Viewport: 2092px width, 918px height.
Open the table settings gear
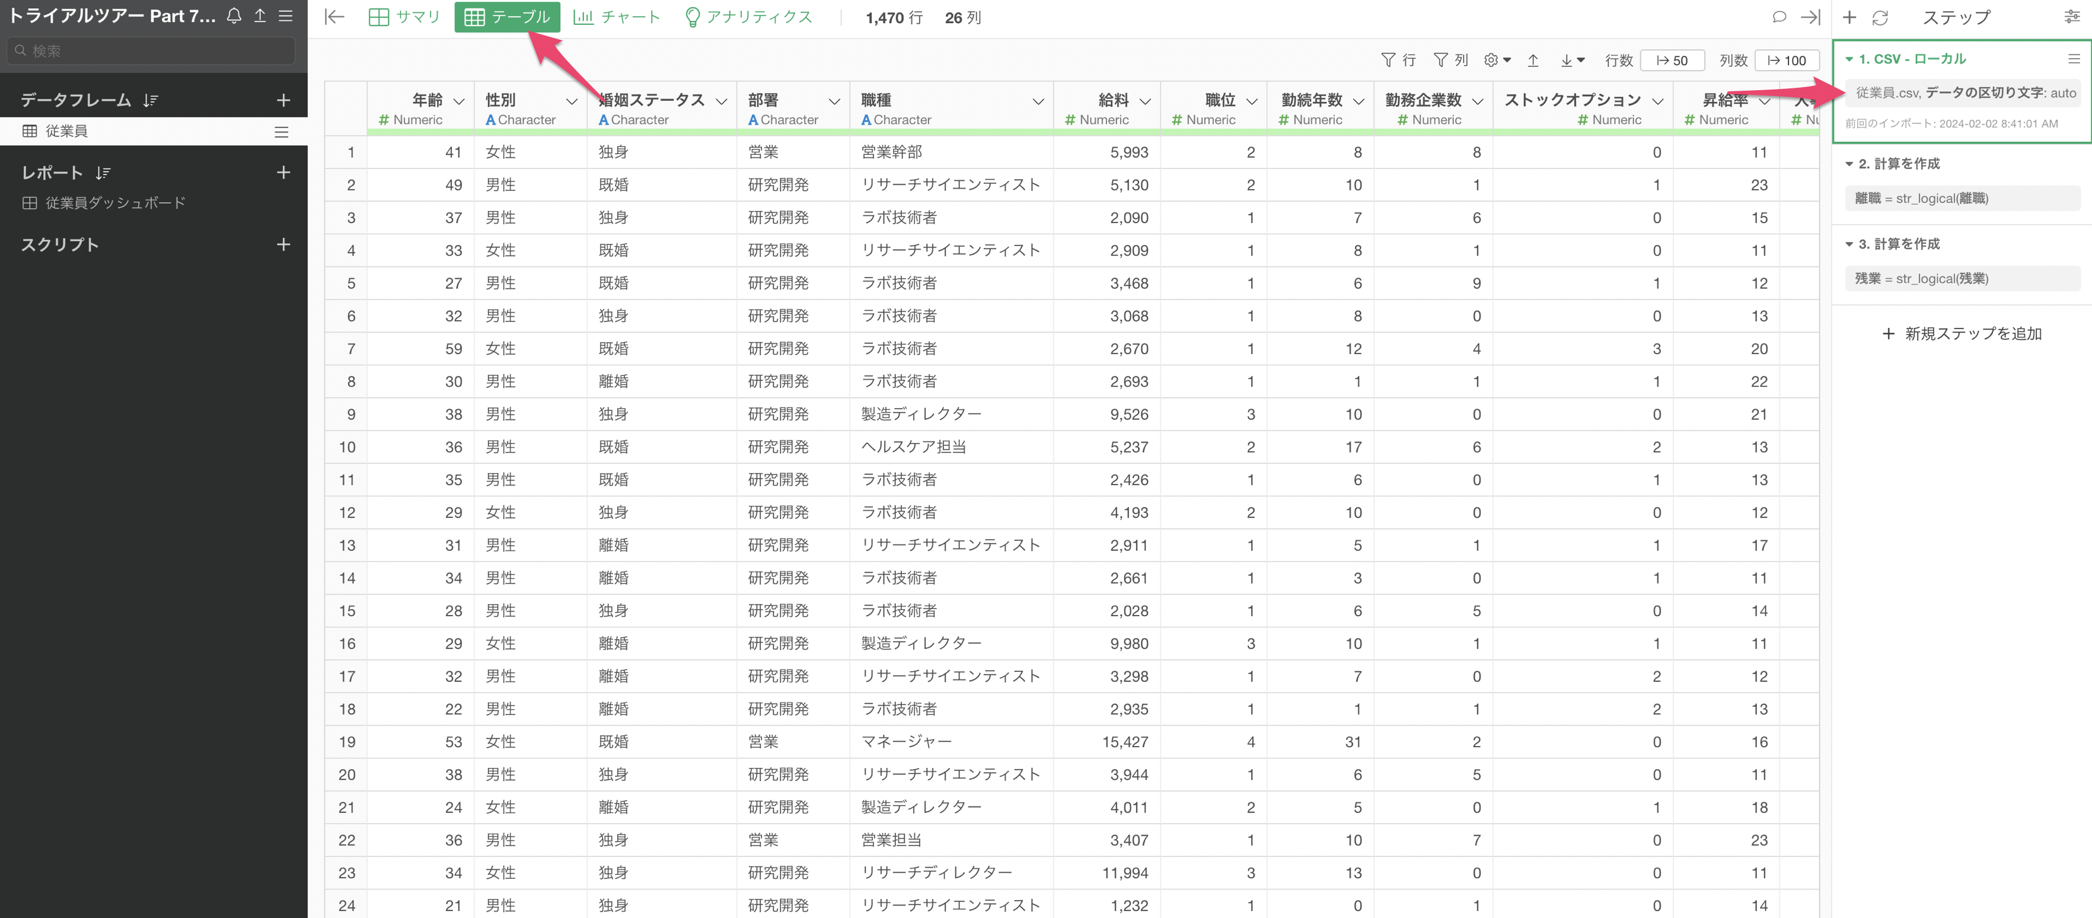[x=1497, y=60]
